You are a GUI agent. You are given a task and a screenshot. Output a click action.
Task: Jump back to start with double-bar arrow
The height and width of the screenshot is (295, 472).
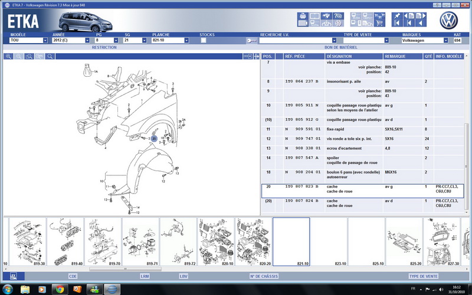tap(397, 23)
